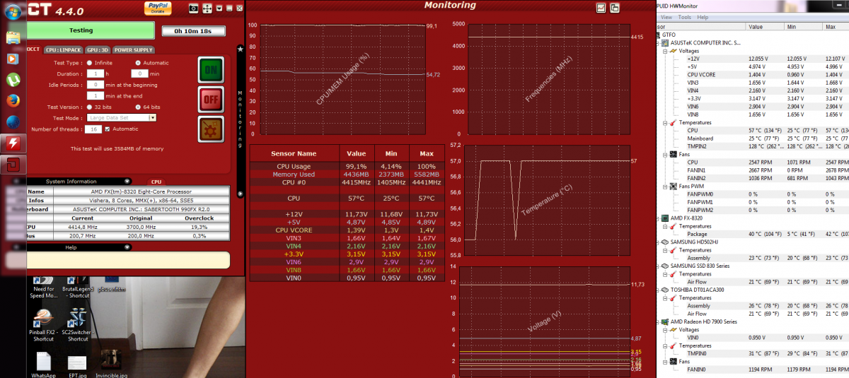Open the small down-arrow menu in OCCT title bar
849x378 pixels.
(x=219, y=8)
